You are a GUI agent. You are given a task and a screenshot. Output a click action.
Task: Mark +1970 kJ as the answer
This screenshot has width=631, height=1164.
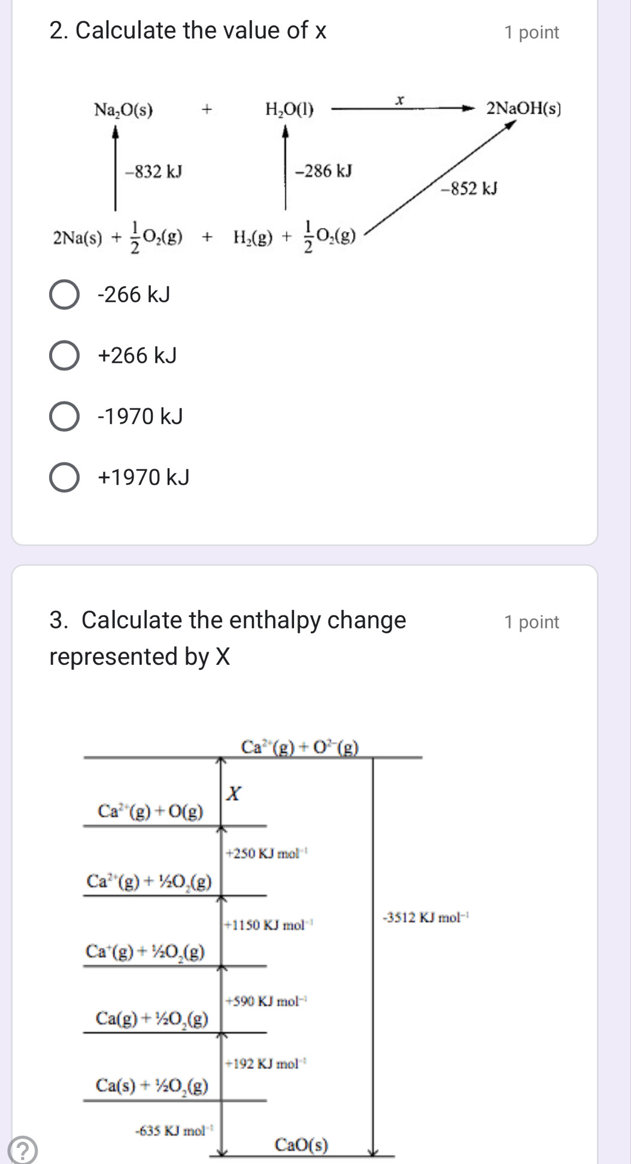(64, 478)
